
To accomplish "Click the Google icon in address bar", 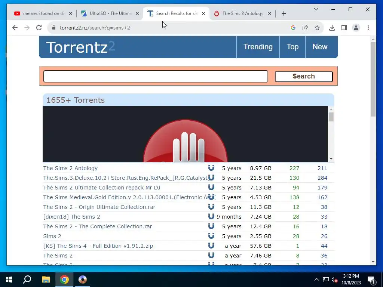I will click(x=293, y=28).
